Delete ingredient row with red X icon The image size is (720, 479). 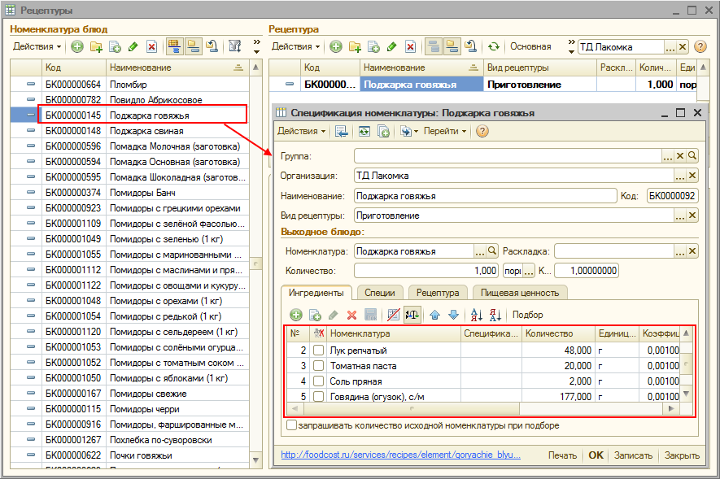(x=351, y=315)
